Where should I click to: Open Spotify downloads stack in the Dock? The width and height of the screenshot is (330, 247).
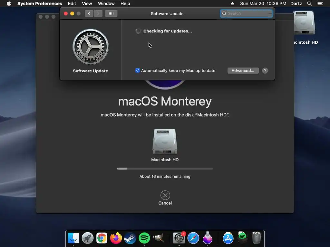pyautogui.click(x=242, y=238)
